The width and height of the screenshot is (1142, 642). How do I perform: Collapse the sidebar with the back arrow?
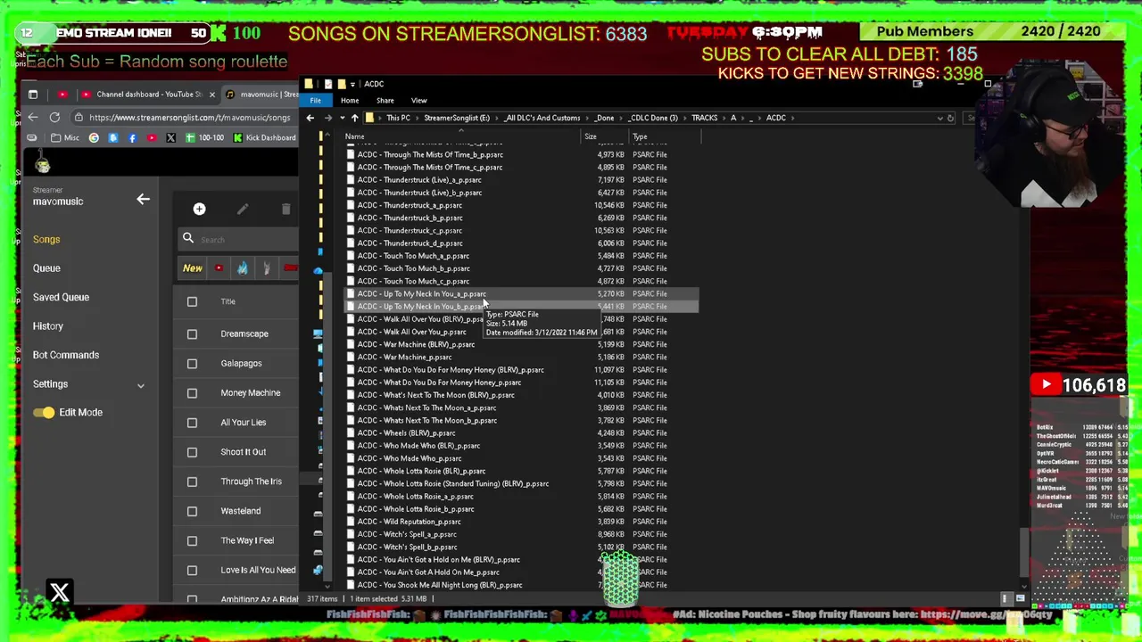click(143, 199)
